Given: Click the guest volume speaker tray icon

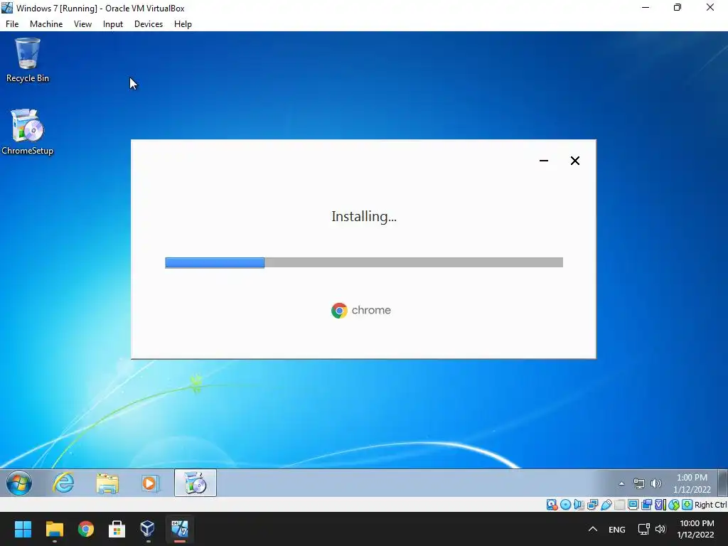Looking at the screenshot, I should tap(656, 483).
